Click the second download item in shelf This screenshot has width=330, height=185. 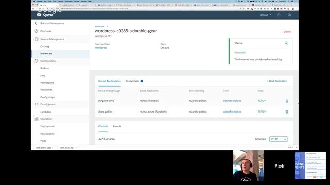pyautogui.click(x=68, y=148)
